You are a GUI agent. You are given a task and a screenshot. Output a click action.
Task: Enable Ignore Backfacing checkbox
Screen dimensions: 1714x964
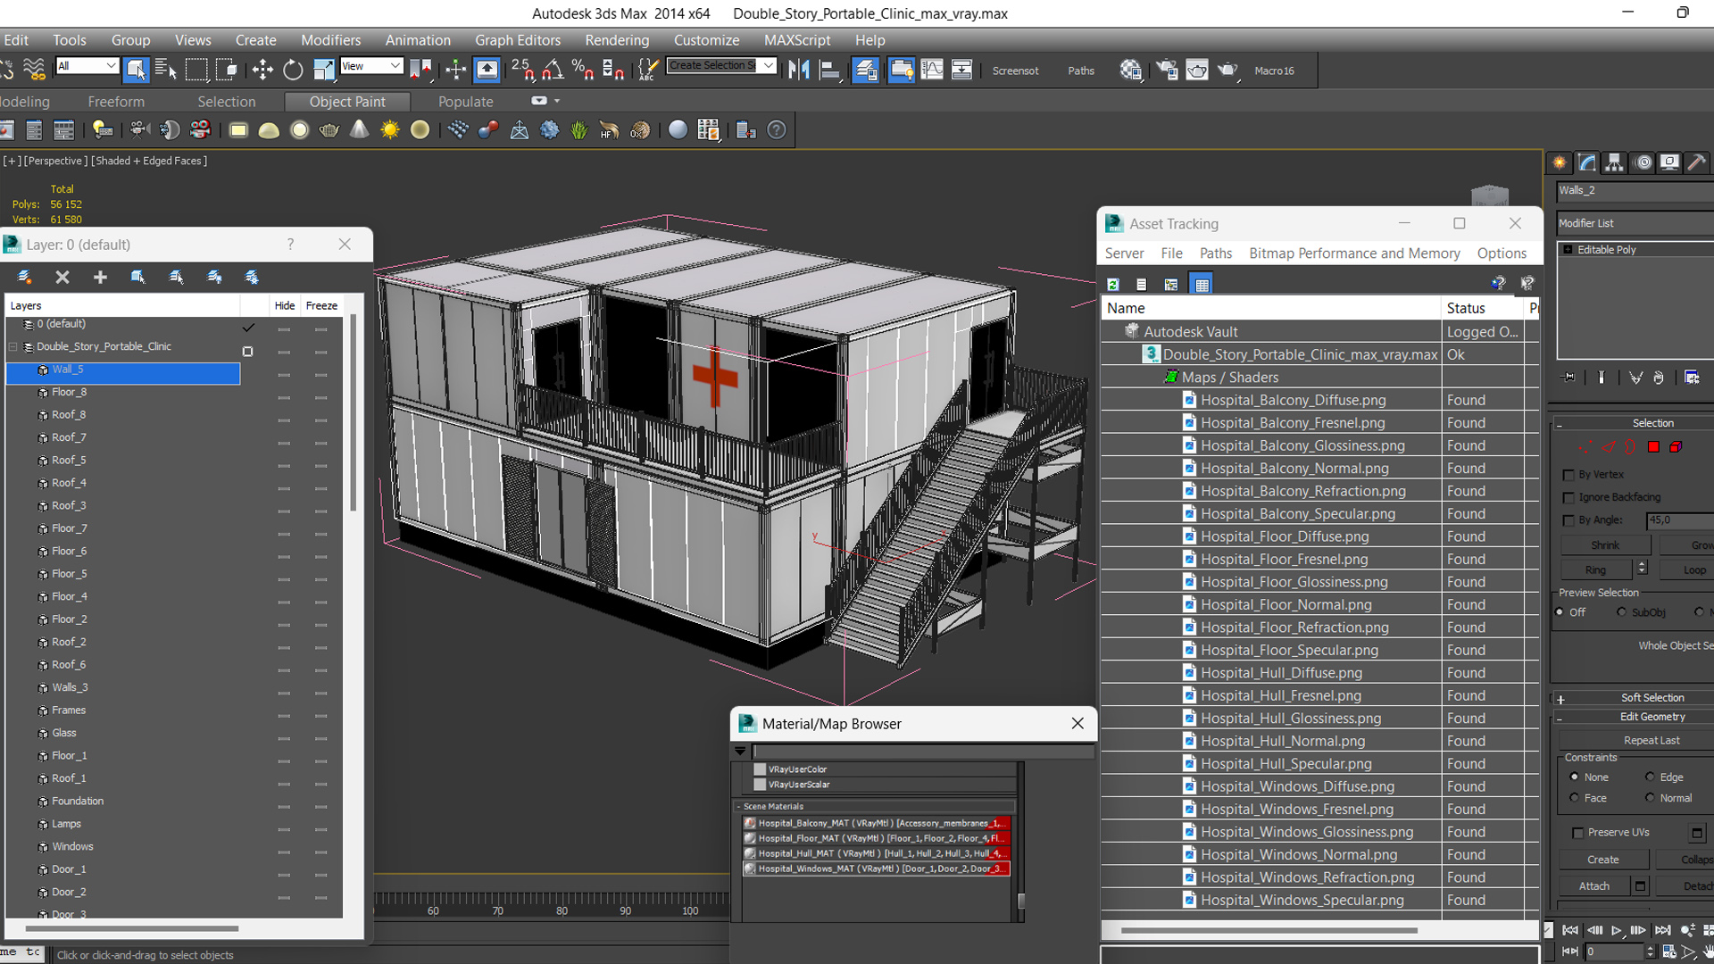[1568, 498]
